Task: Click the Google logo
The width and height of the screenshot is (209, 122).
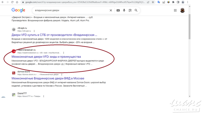Action: coord(18,10)
